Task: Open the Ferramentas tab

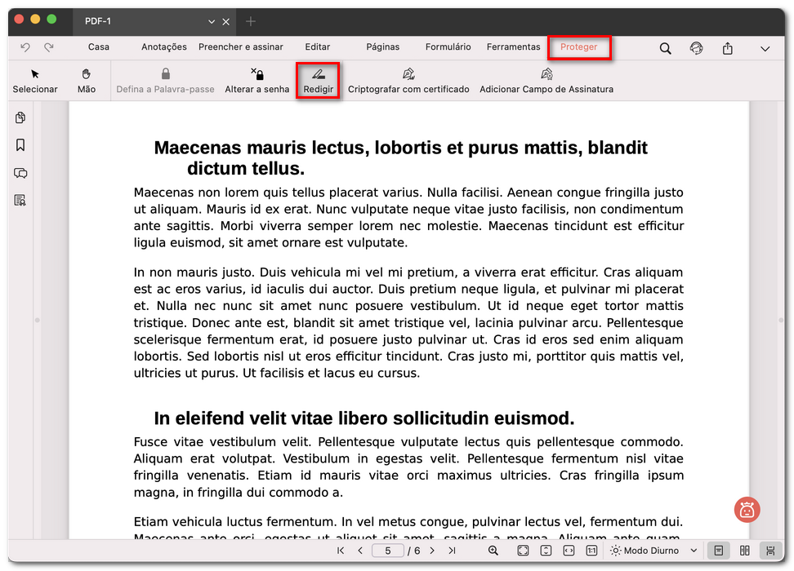Action: click(513, 47)
